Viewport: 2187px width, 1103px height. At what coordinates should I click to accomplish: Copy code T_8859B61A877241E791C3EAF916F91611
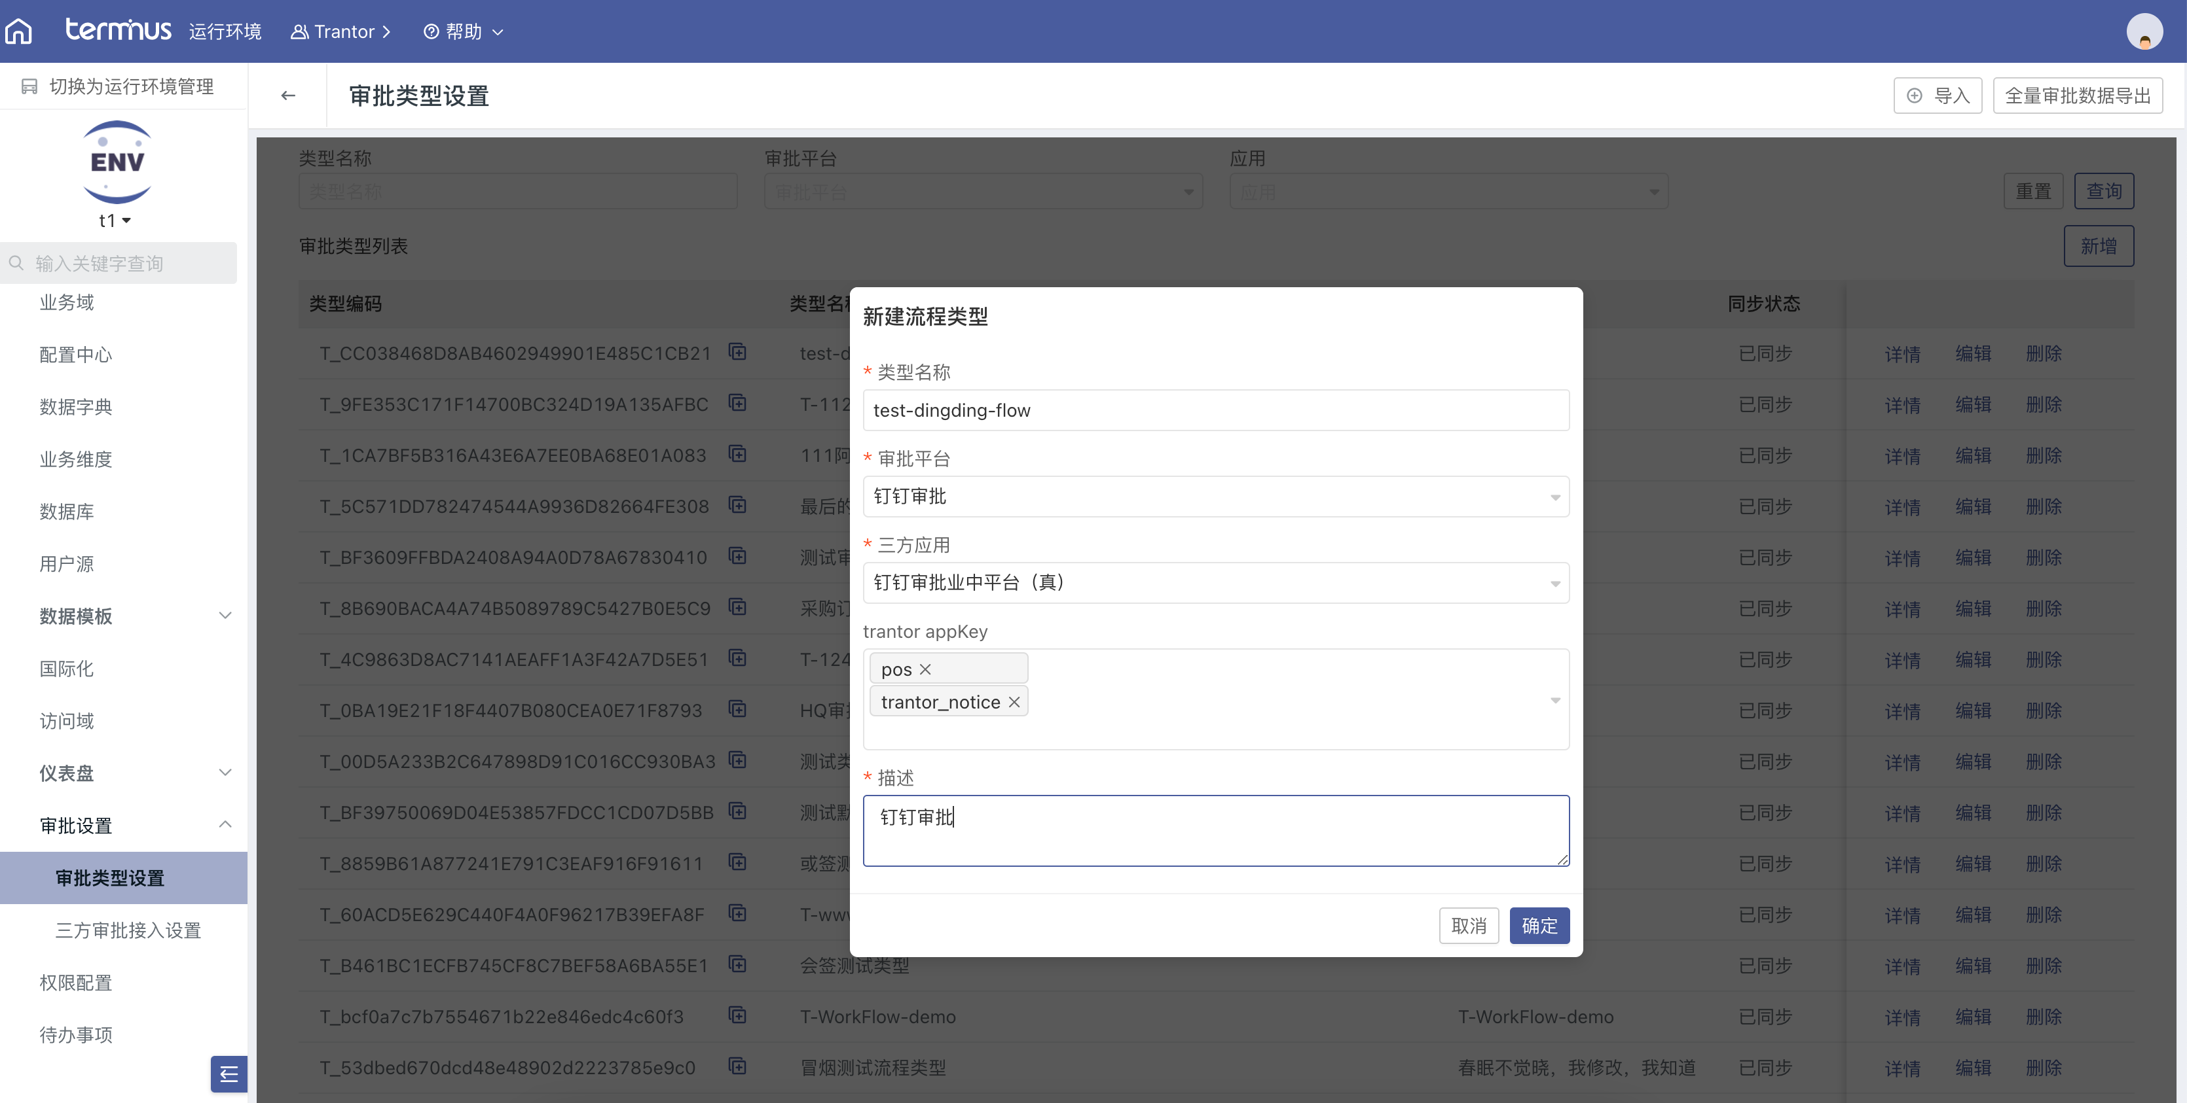click(x=738, y=862)
